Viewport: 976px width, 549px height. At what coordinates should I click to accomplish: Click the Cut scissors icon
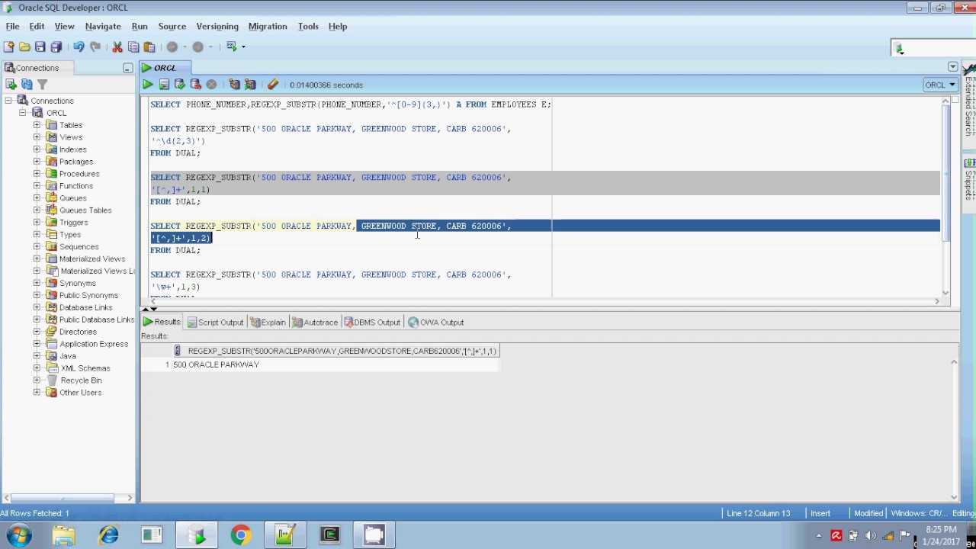(x=117, y=47)
